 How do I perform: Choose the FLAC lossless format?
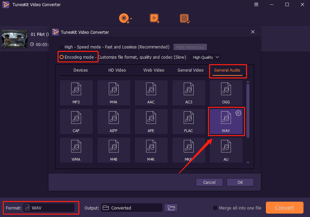189,121
